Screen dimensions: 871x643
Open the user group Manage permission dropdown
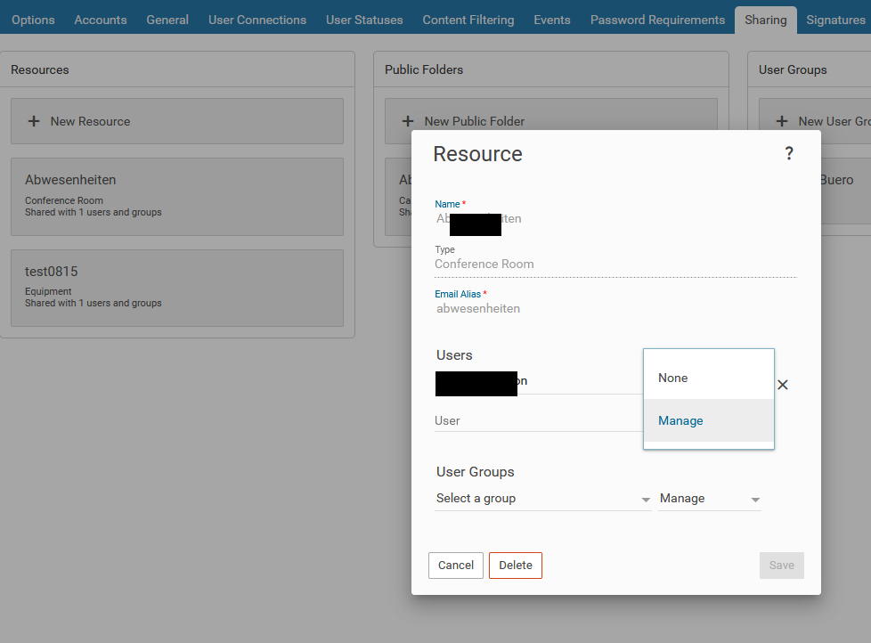point(709,499)
